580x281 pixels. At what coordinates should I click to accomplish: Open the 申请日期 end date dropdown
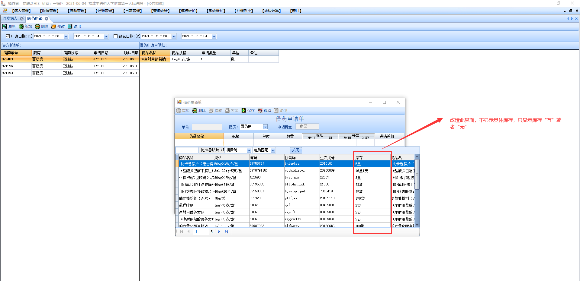point(106,36)
